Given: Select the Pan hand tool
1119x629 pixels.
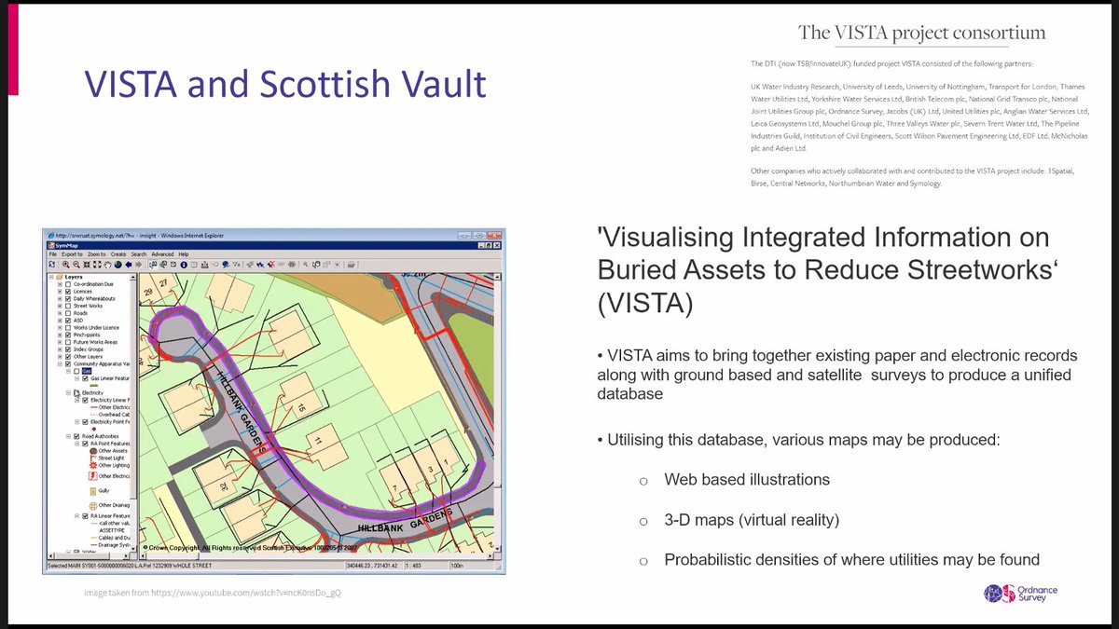Looking at the screenshot, I should [x=107, y=265].
